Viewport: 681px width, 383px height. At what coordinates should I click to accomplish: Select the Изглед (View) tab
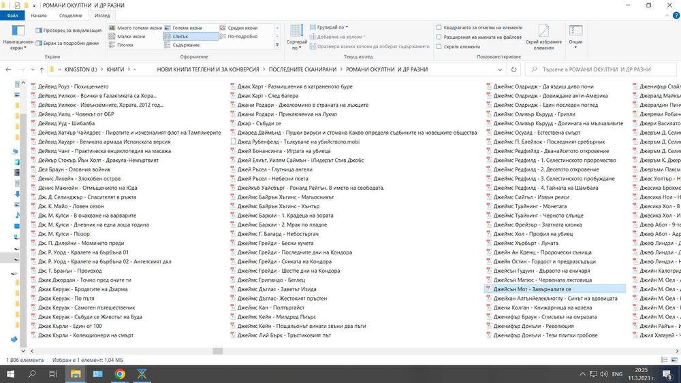(102, 16)
